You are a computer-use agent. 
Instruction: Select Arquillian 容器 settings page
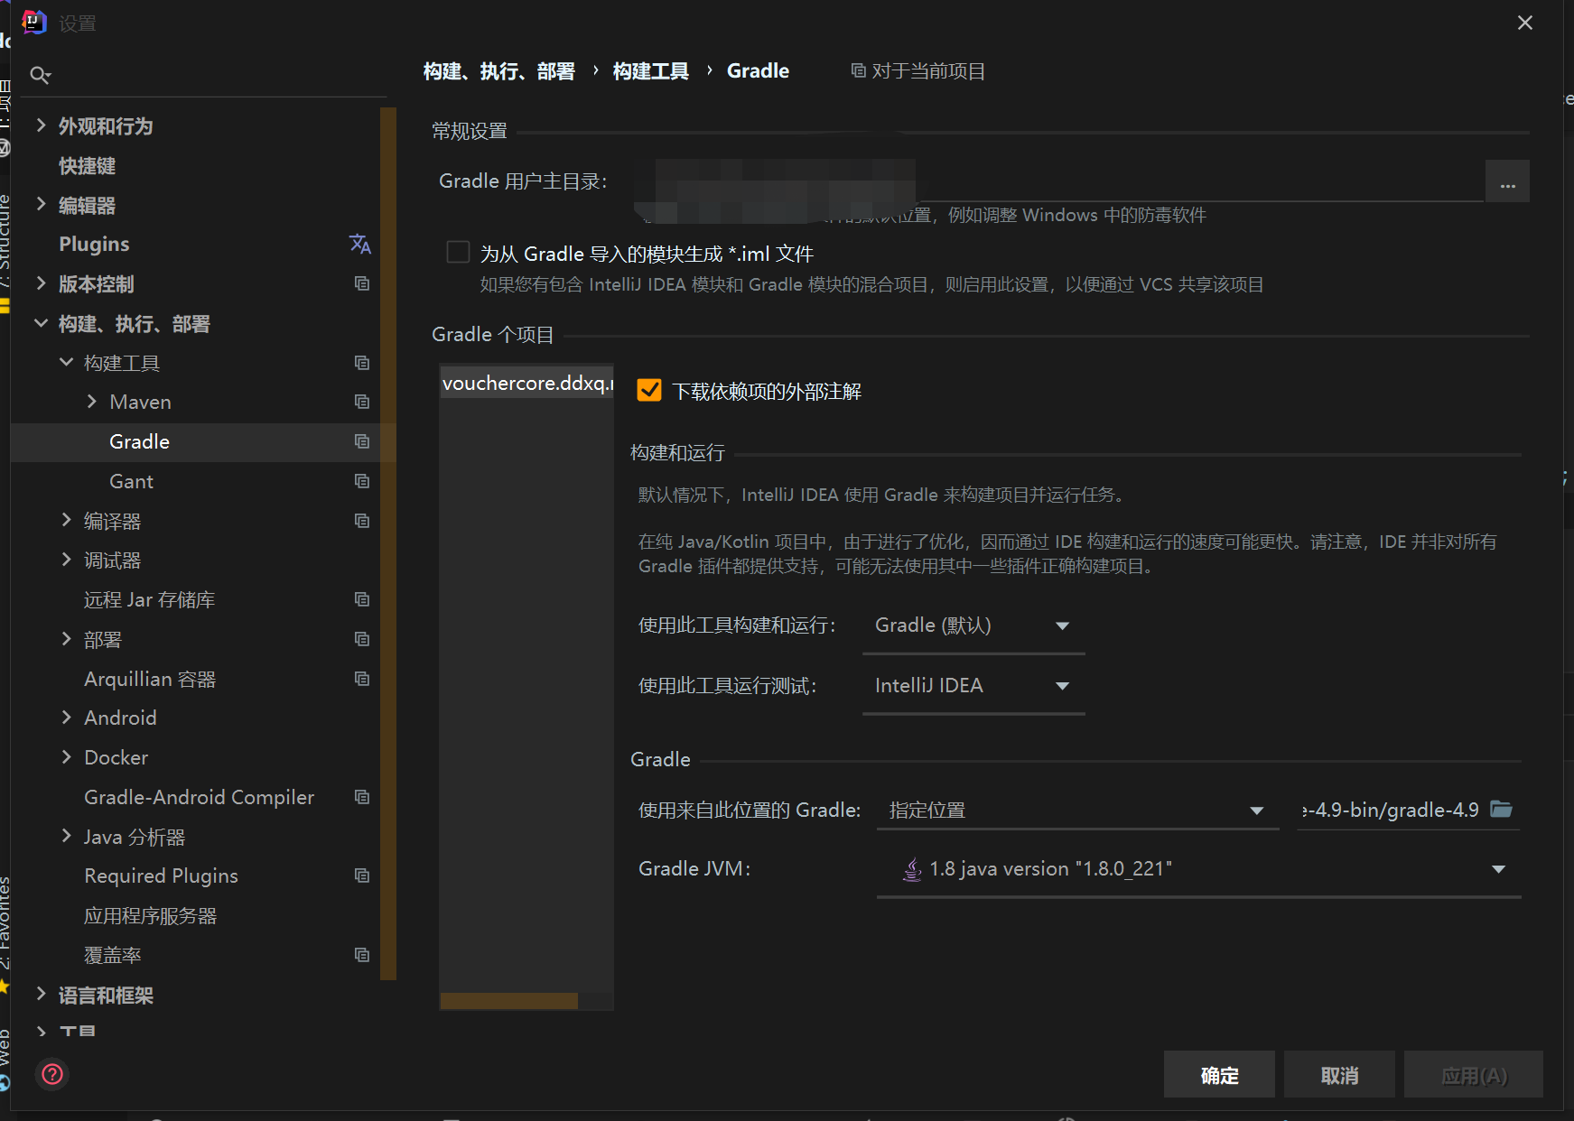(150, 679)
